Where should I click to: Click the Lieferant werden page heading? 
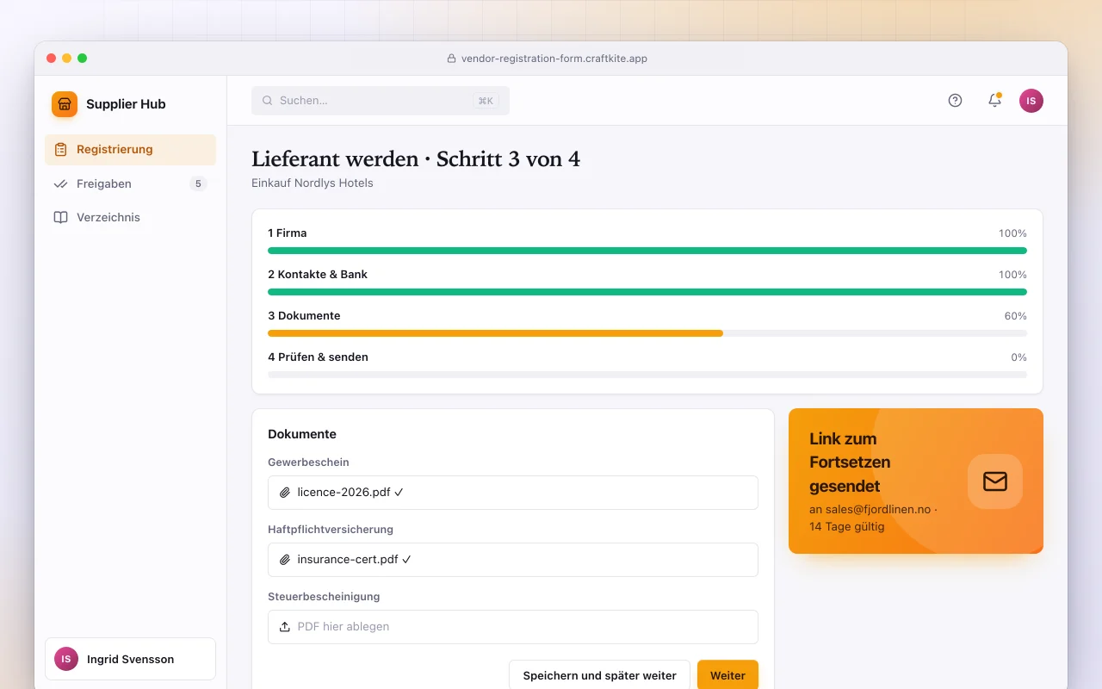416,159
